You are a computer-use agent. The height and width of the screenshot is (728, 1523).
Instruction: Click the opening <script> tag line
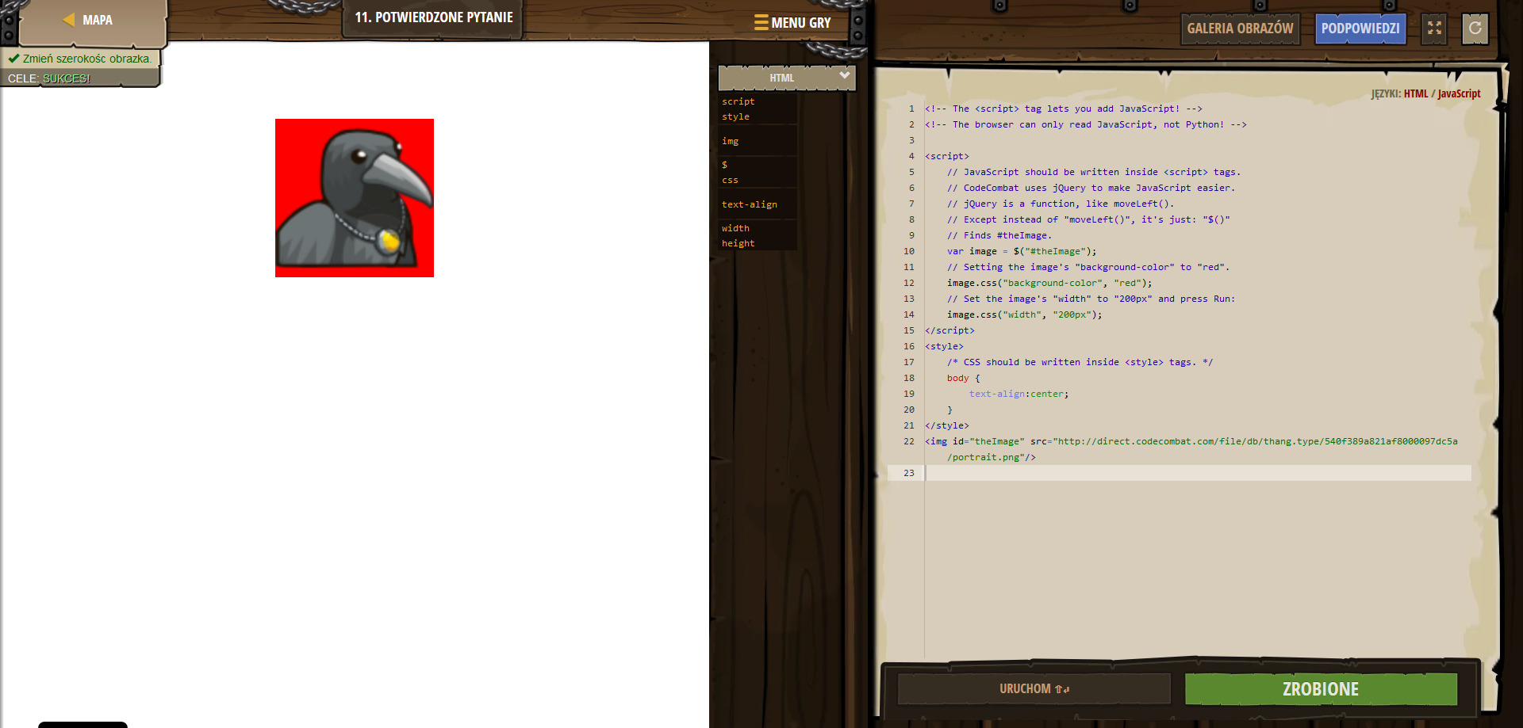pyautogui.click(x=946, y=156)
